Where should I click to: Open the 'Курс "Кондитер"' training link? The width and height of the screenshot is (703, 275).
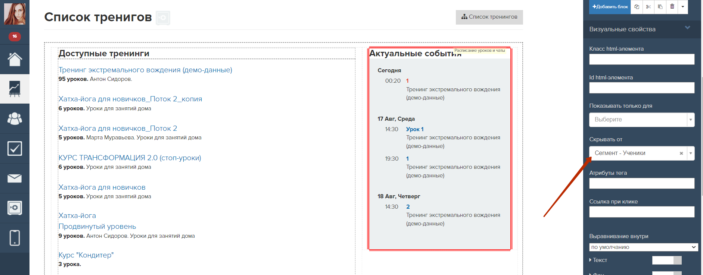pyautogui.click(x=86, y=255)
